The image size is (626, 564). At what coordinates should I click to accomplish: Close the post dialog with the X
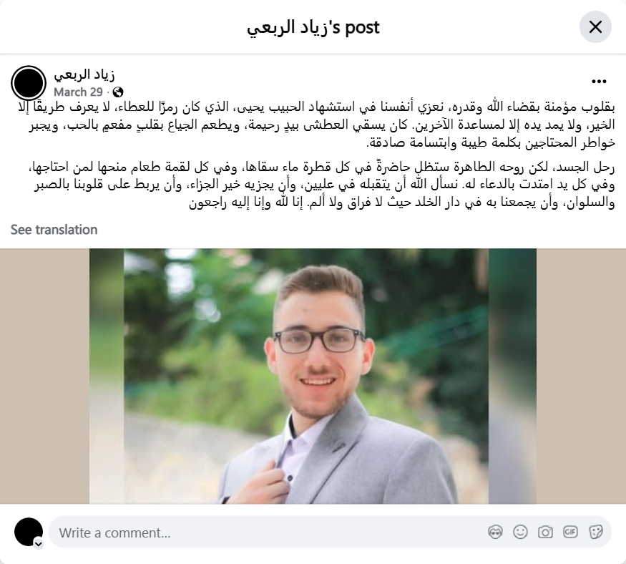(595, 26)
